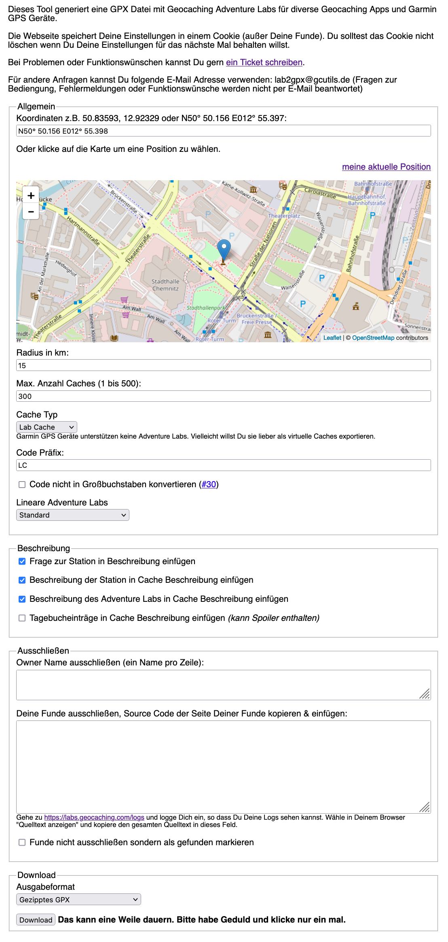Click the 'Carolastraße' label on the map
448x942 pixels.
[x=320, y=193]
